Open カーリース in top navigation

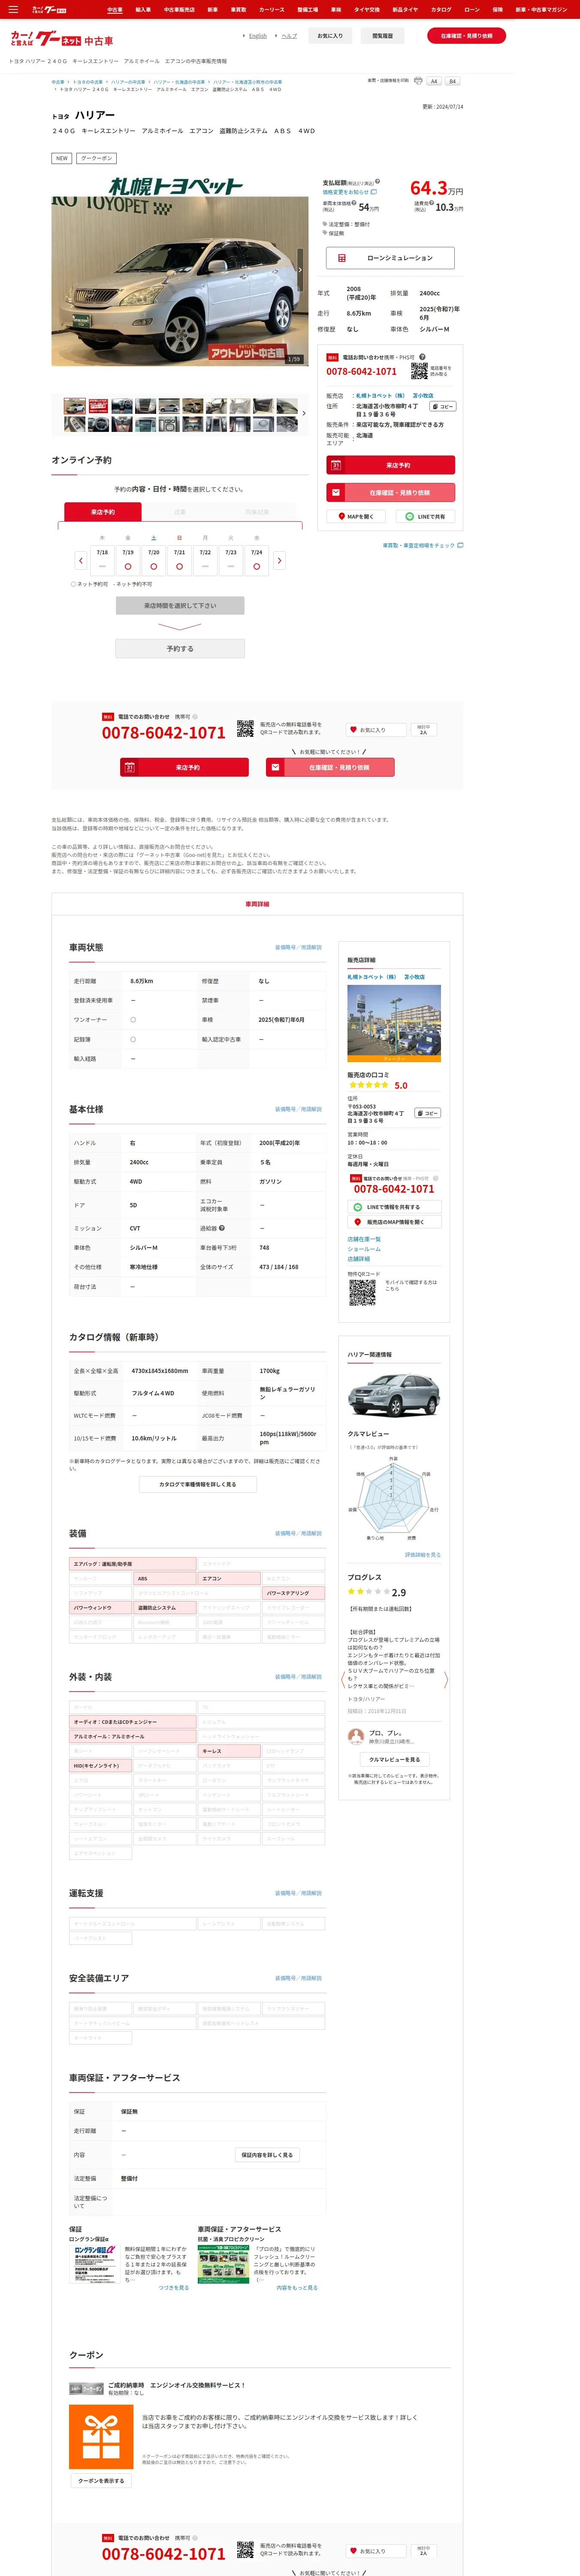(271, 9)
